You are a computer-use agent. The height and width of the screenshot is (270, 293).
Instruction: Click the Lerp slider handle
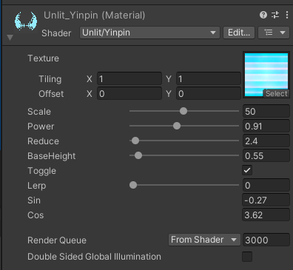coord(133,185)
